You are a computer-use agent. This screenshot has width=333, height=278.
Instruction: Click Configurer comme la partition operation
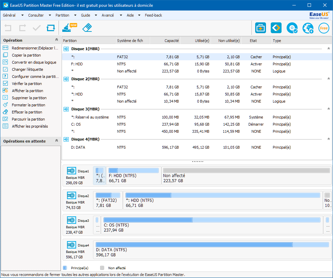click(x=35, y=77)
